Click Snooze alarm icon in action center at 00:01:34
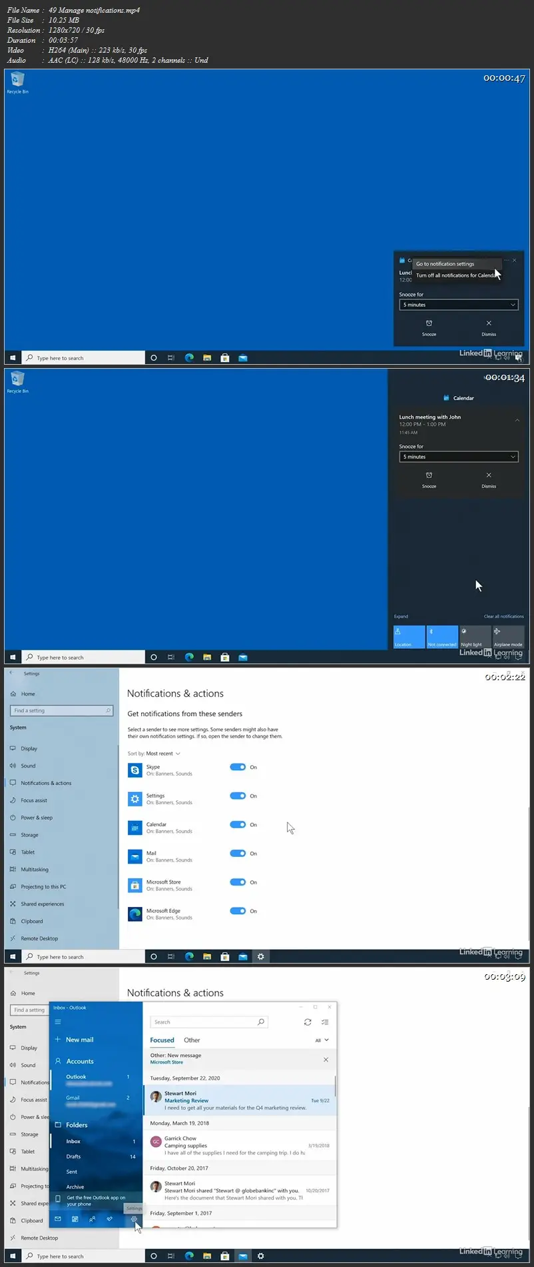 (x=429, y=475)
